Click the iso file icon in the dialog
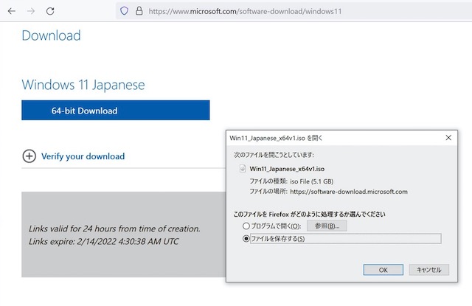 243,169
